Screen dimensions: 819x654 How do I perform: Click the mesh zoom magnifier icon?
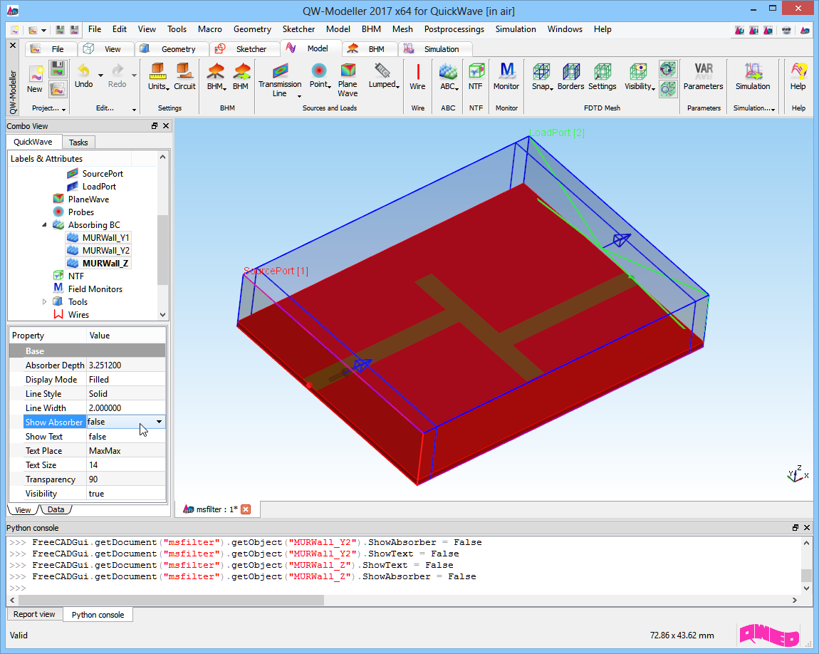coord(667,89)
